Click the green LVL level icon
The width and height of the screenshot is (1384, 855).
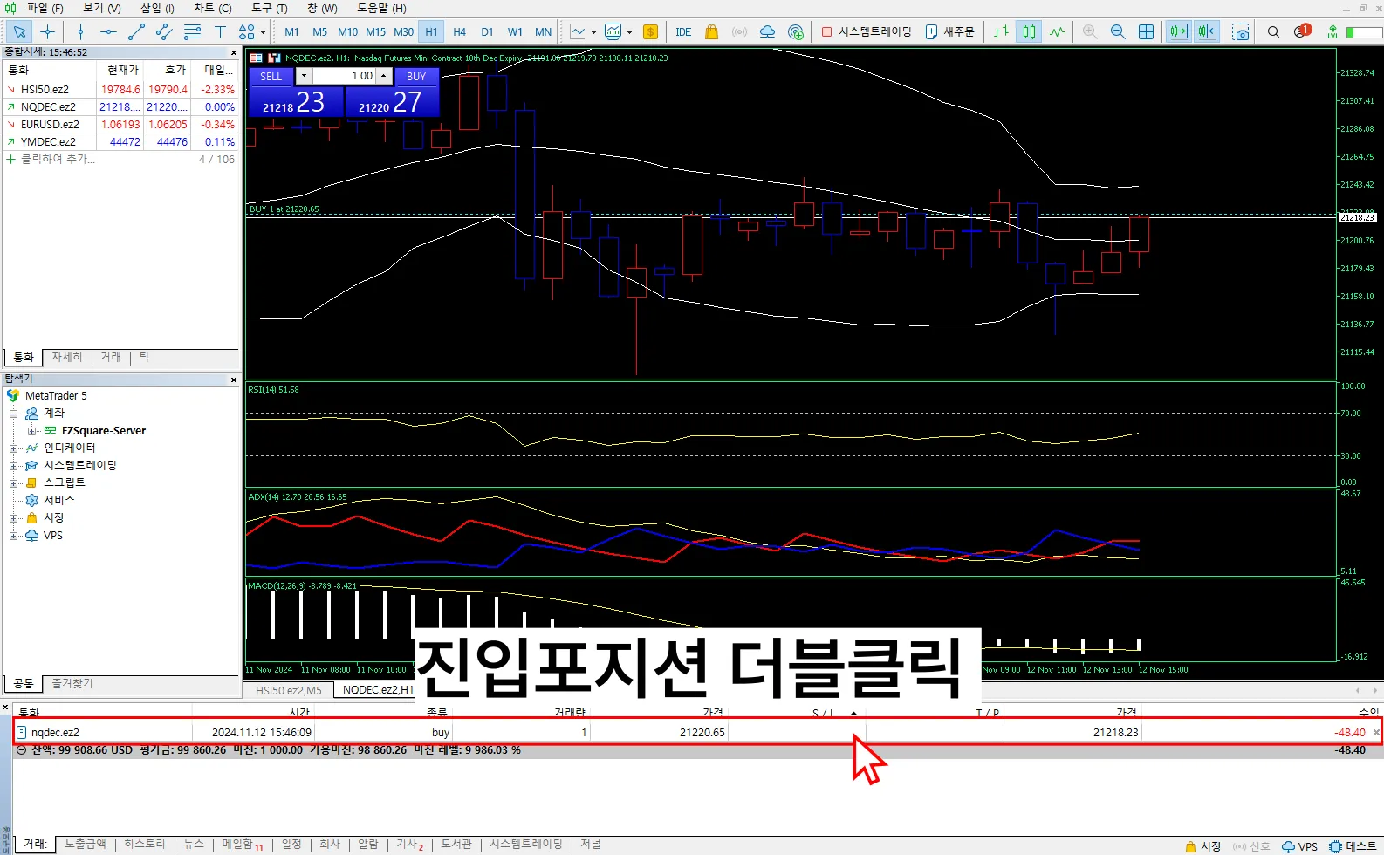(1333, 31)
